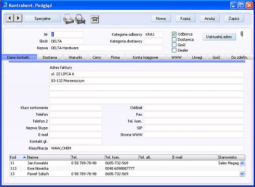Click the window title bar app icon
This screenshot has height=187, width=255.
click(x=5, y=5)
